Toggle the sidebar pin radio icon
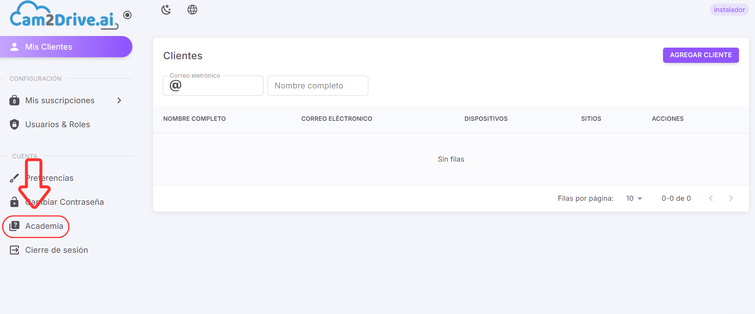755x314 pixels. pos(128,15)
